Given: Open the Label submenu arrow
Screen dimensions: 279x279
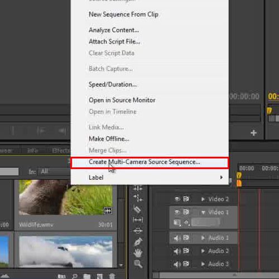Looking at the screenshot, I should tap(222, 177).
